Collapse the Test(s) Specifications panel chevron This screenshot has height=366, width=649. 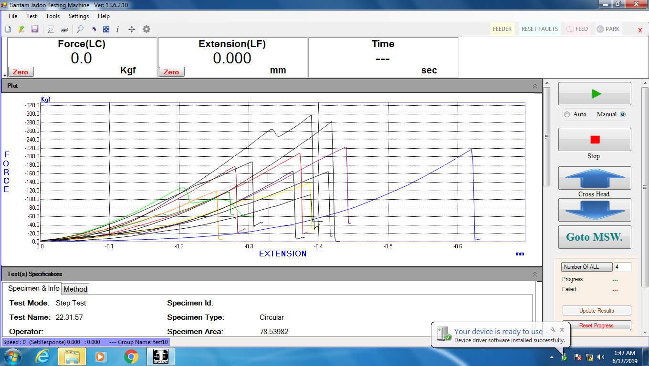[535, 274]
